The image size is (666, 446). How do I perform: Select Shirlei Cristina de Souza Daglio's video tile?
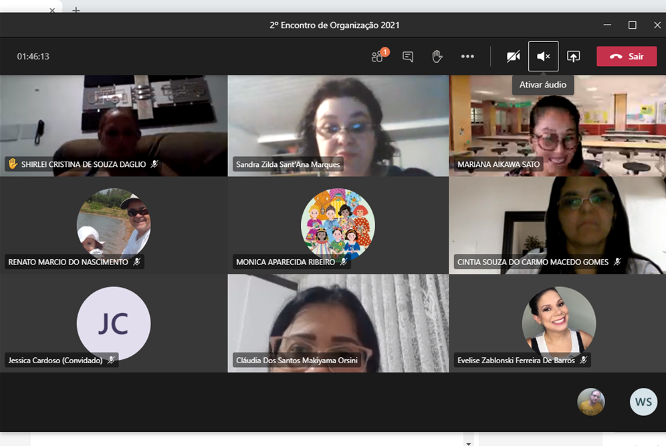(114, 126)
